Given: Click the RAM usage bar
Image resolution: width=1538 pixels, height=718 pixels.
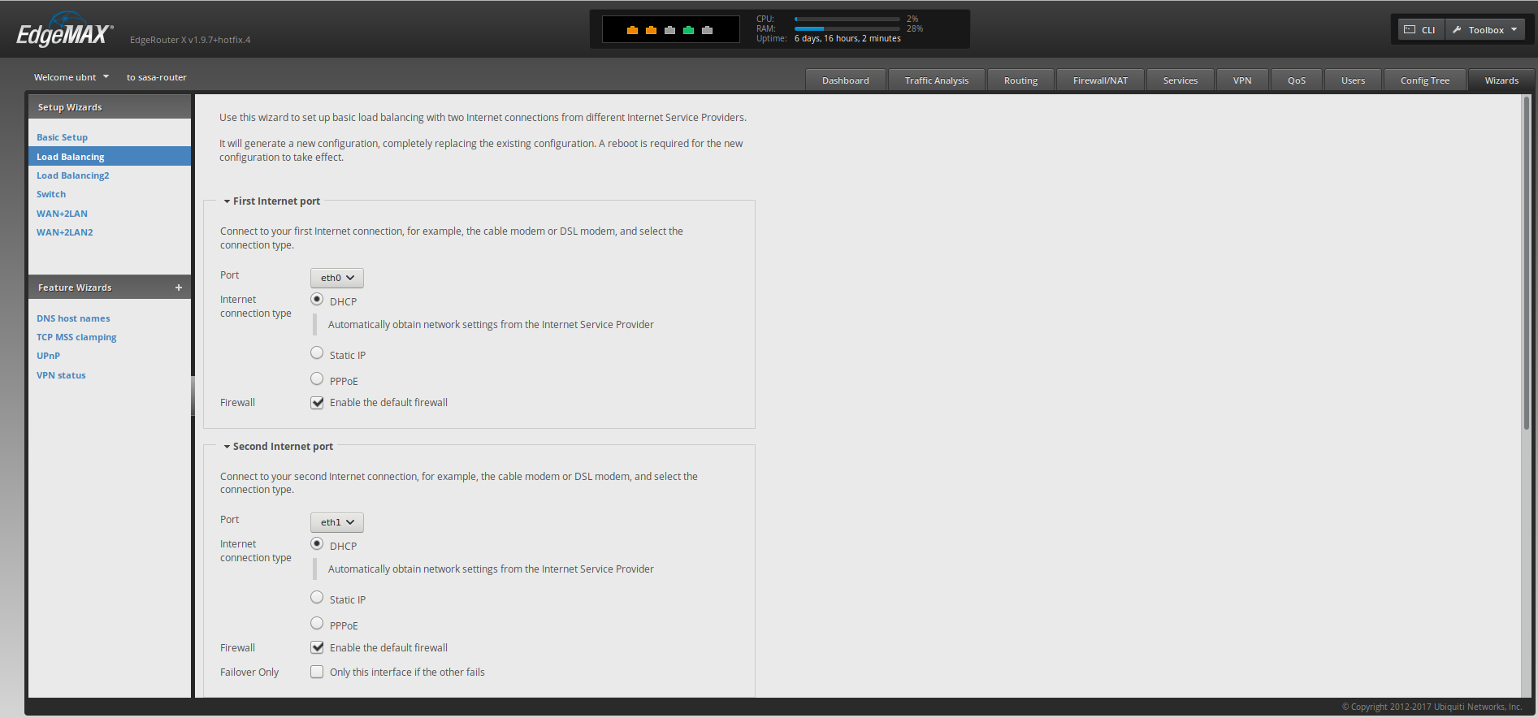Looking at the screenshot, I should 847,28.
